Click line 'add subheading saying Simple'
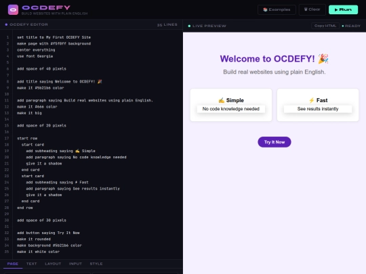366x274 pixels. (60, 151)
